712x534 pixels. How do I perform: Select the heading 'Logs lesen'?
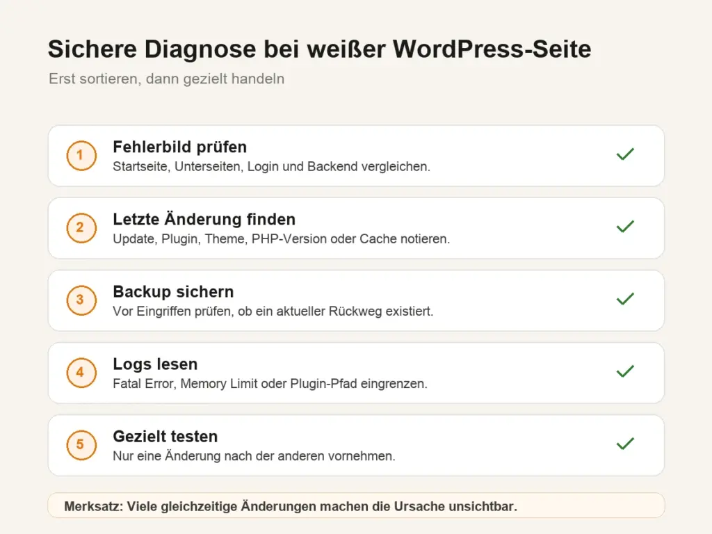155,364
